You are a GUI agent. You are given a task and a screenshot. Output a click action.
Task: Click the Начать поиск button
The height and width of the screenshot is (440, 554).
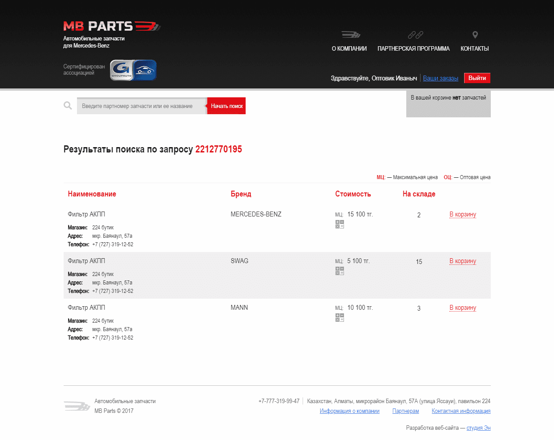pyautogui.click(x=226, y=106)
